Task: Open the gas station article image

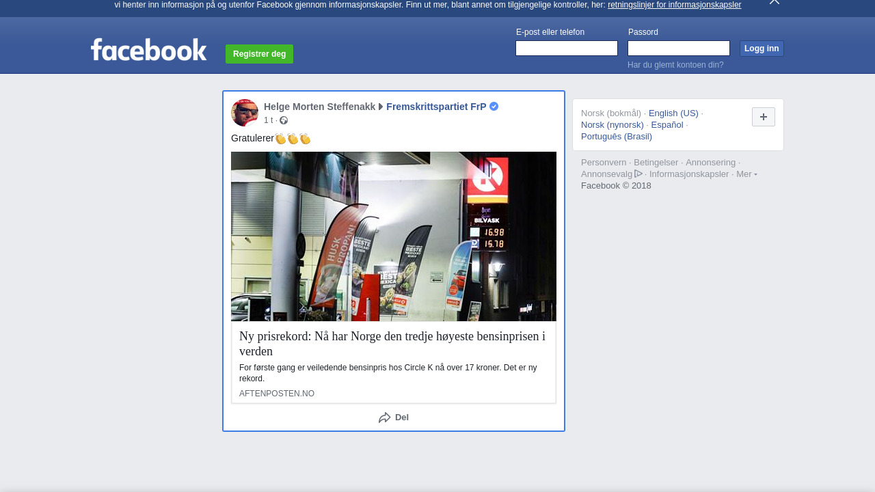Action: pyautogui.click(x=394, y=236)
